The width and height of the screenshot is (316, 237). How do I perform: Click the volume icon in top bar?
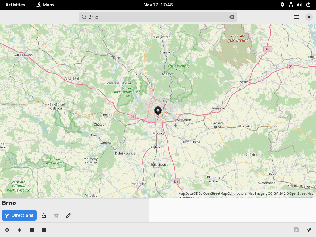coord(299,5)
